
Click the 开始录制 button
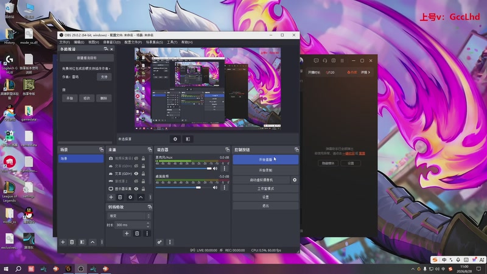[x=265, y=170]
